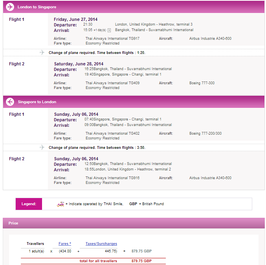The width and height of the screenshot is (266, 265).
Task: Select the date Saturday, June 28, 2014
Action: (x=79, y=64)
